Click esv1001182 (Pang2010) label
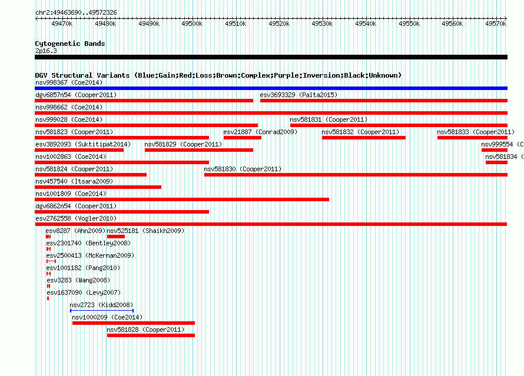Image resolution: width=524 pixels, height=376 pixels. (83, 268)
